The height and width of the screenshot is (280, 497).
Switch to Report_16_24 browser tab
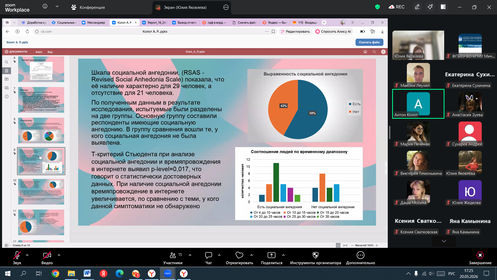pyautogui.click(x=155, y=23)
